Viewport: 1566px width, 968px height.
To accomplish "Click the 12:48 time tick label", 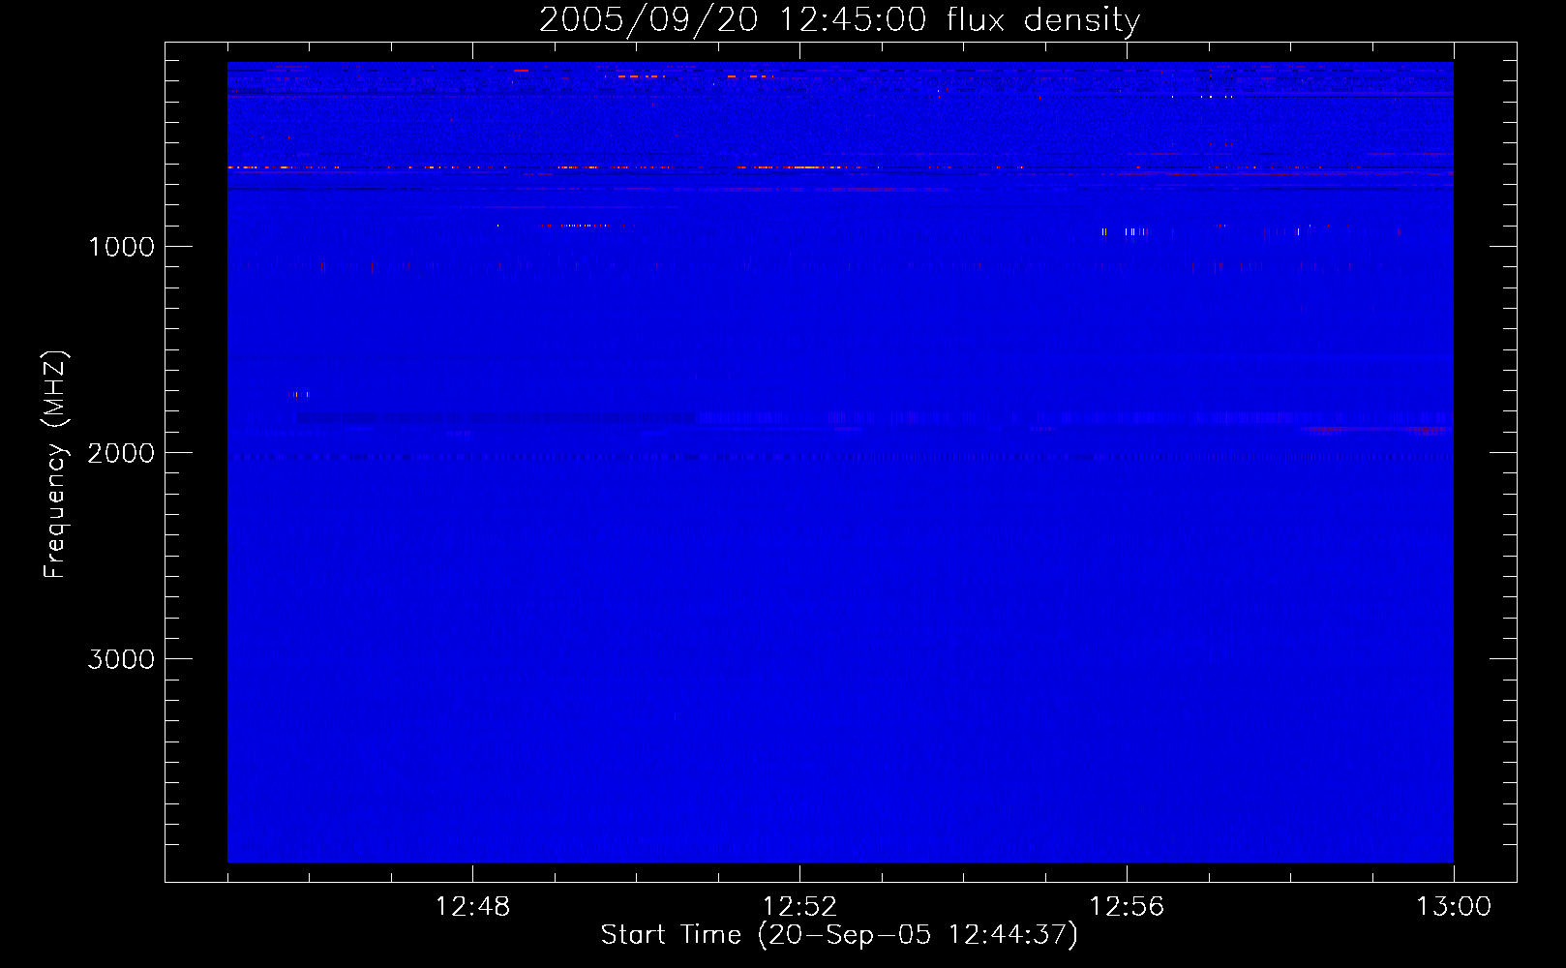I will coord(472,907).
